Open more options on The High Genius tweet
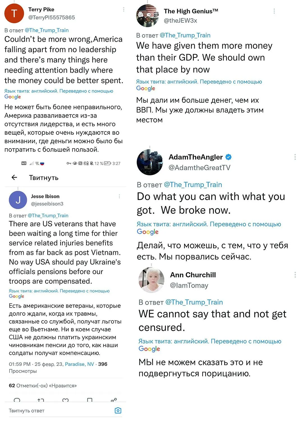This screenshot has height=421, width=302. click(274, 11)
